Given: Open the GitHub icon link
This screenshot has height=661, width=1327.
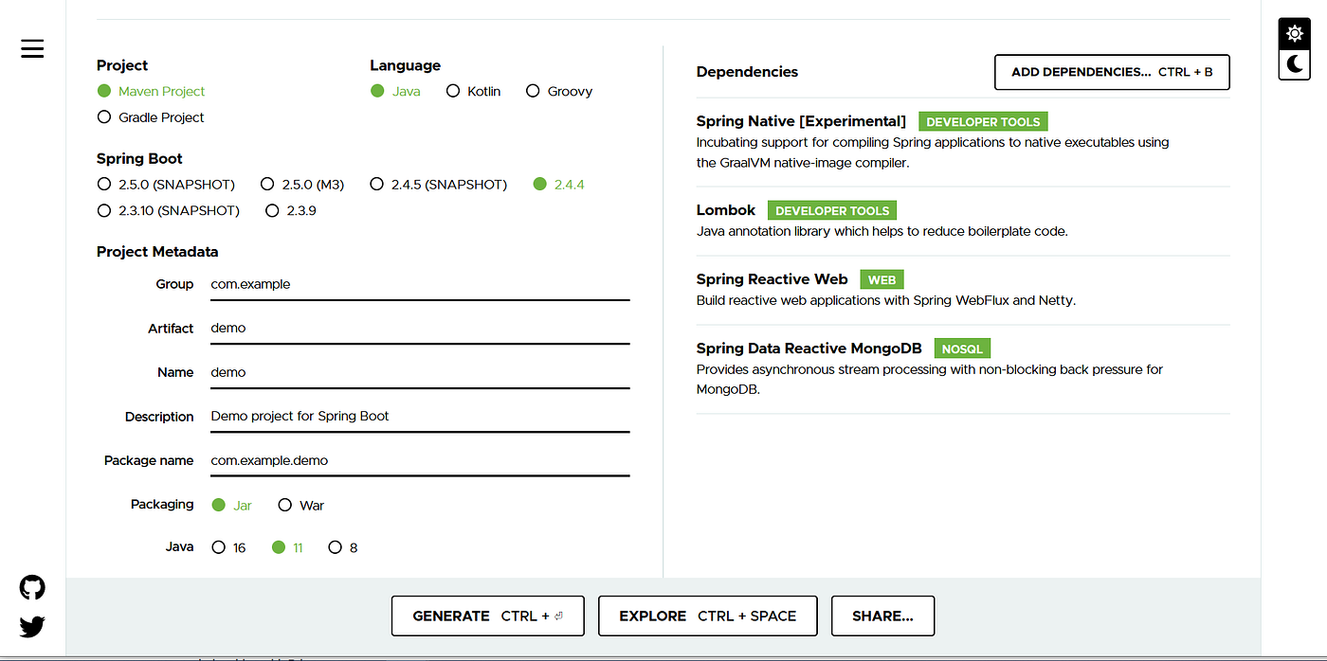Looking at the screenshot, I should [x=32, y=588].
